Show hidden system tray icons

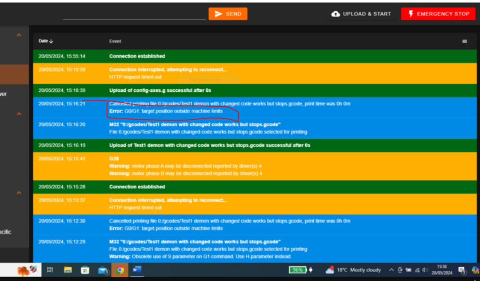391,270
